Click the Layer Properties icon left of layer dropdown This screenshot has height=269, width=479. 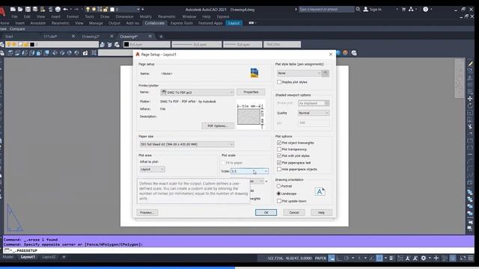[2, 45]
